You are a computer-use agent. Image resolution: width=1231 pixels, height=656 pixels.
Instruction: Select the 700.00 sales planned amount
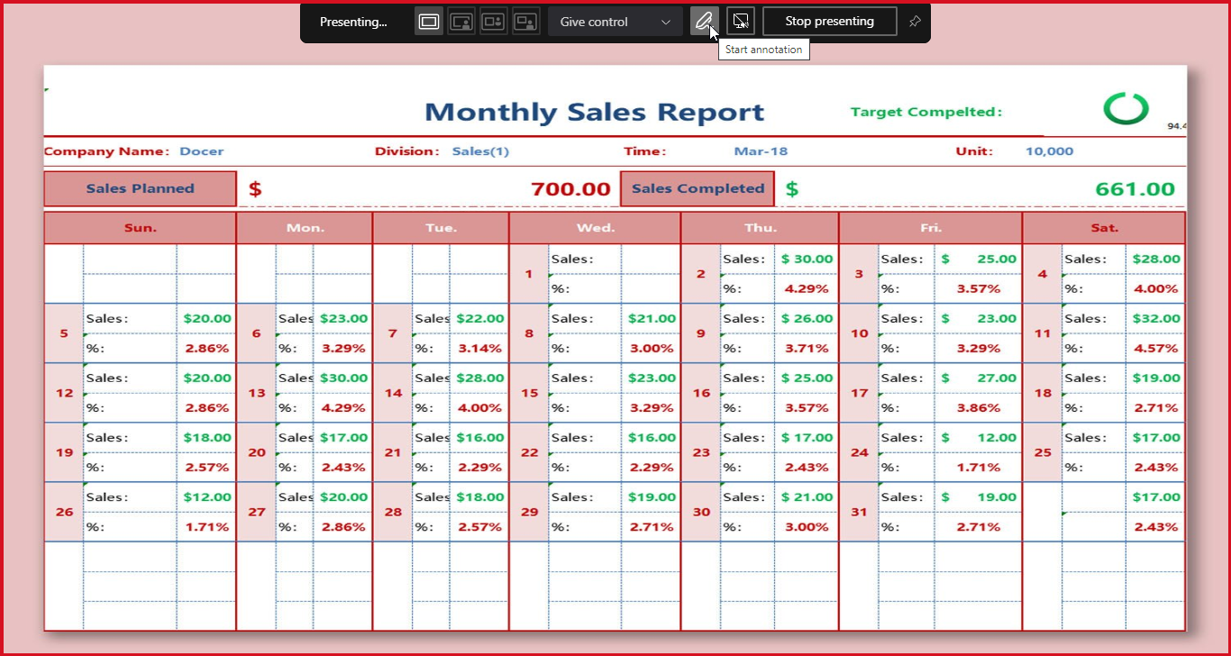(x=570, y=189)
